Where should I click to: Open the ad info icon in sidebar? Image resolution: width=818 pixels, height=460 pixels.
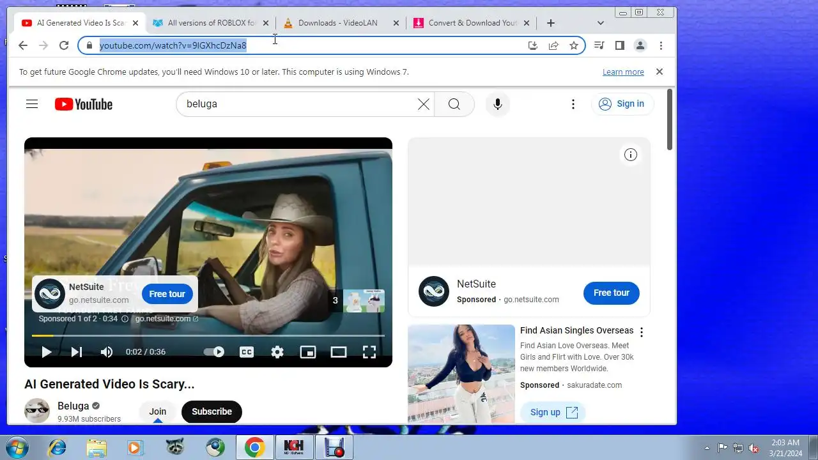[631, 155]
